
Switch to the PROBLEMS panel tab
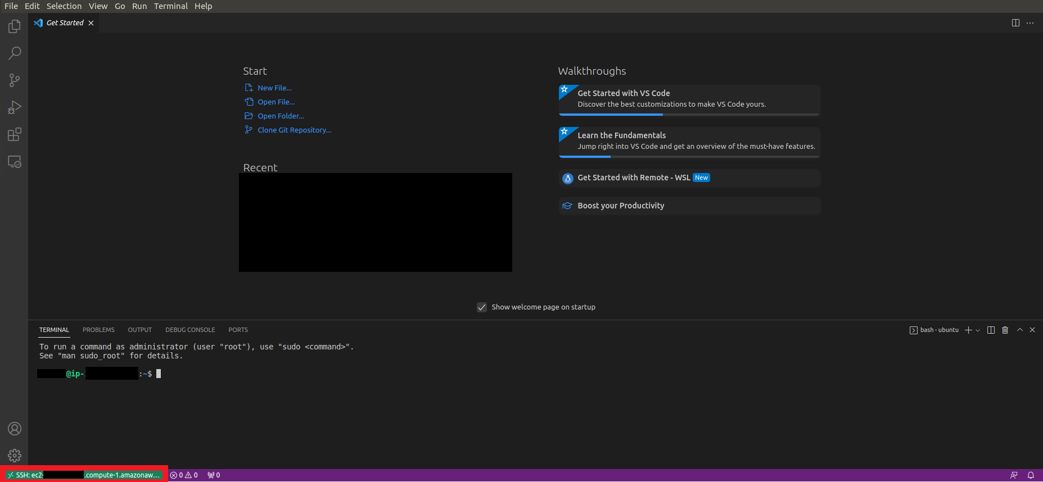pyautogui.click(x=98, y=330)
